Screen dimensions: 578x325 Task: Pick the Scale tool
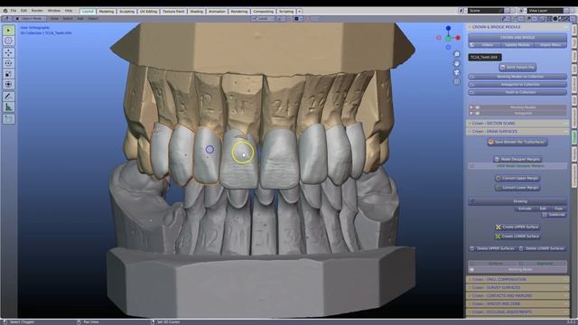[x=8, y=74]
